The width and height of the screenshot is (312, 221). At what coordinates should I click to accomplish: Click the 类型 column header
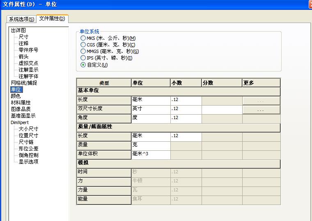tap(104, 83)
